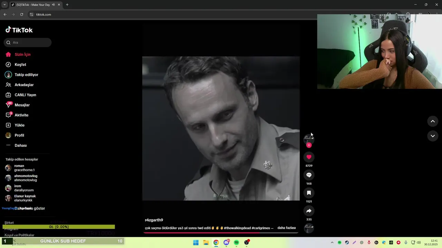Open the video author's avatar
The height and width of the screenshot is (248, 442).
(x=309, y=139)
